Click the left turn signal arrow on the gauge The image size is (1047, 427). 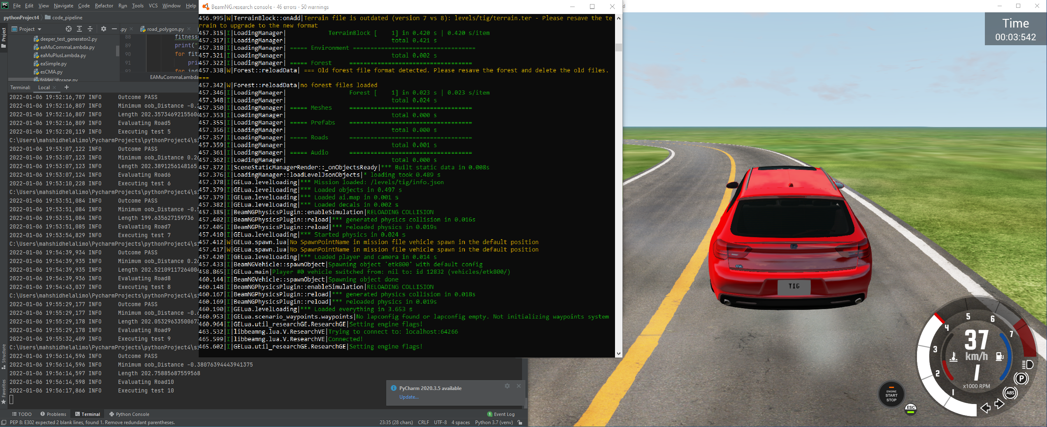tap(985, 408)
